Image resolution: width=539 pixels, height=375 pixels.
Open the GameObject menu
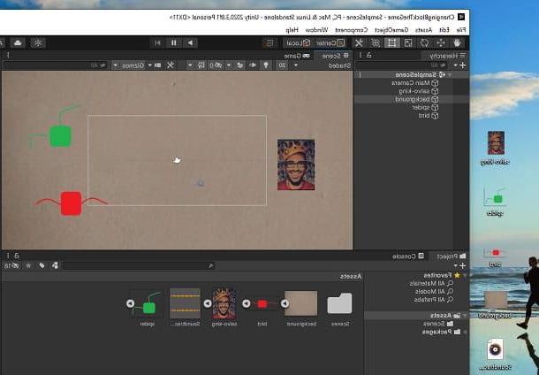click(391, 30)
